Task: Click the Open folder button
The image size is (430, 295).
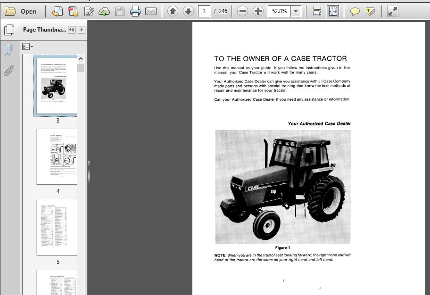Action: (x=21, y=11)
